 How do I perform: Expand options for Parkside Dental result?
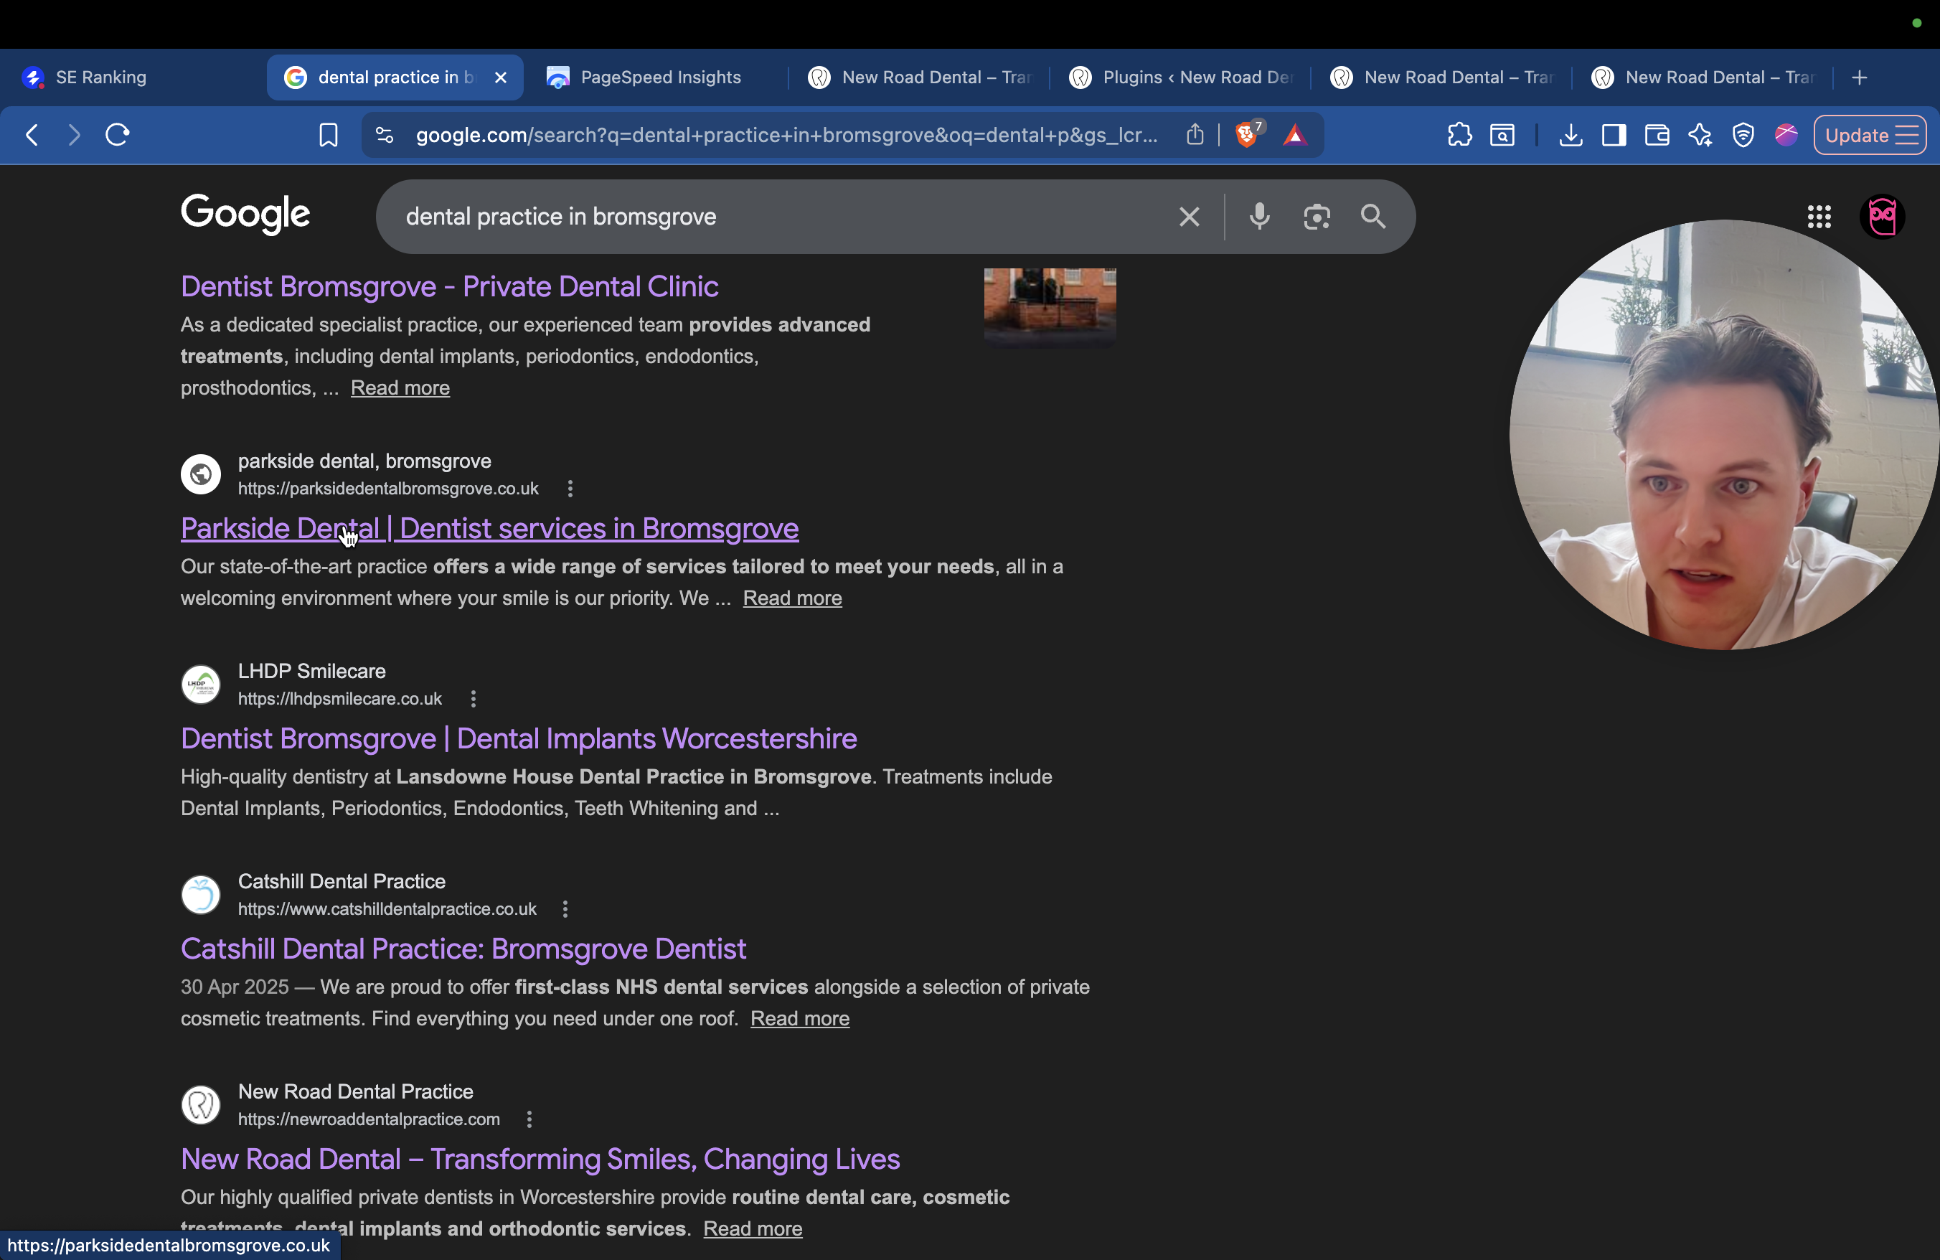click(570, 489)
